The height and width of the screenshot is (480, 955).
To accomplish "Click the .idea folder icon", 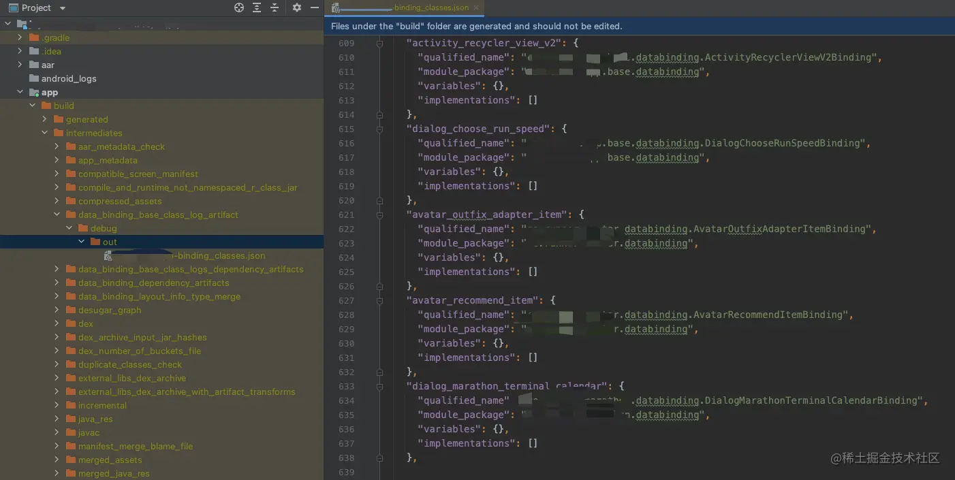I will coord(34,51).
